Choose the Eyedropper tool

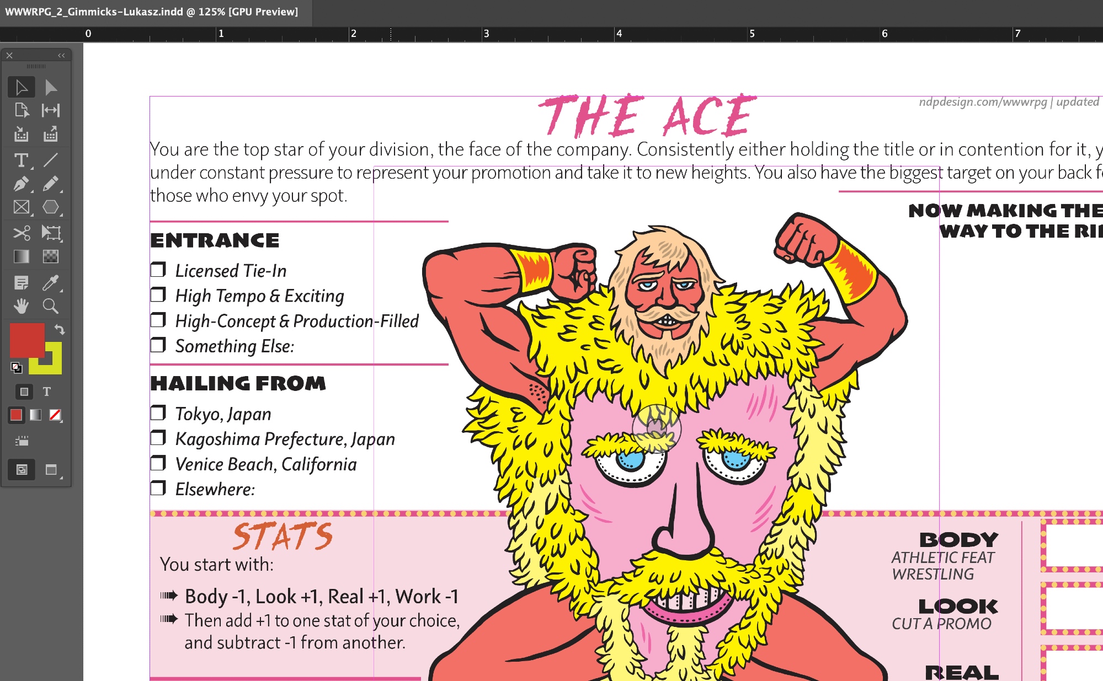click(x=51, y=283)
